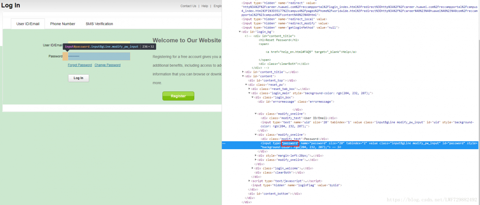
Task: Select the div class="clearBoth" below login_welcome
Action: pyautogui.click(x=279, y=172)
